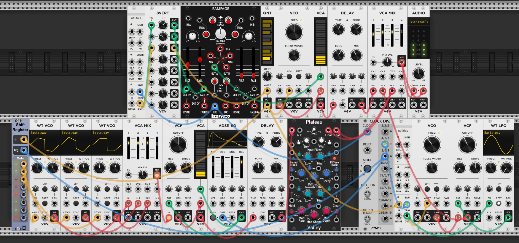Click the CLOCK DIV. 256/9/19 output jack

[385, 218]
